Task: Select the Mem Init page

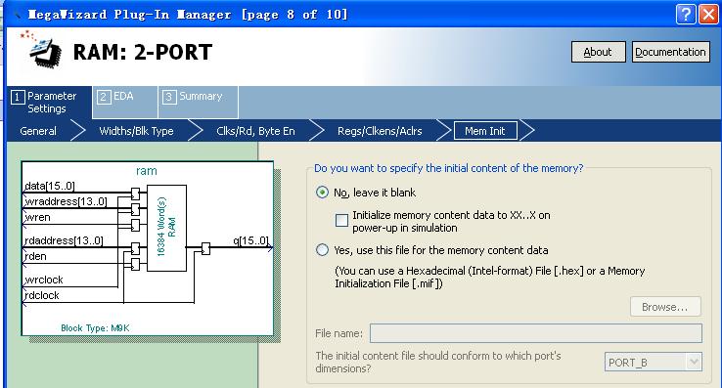Action: pos(485,131)
